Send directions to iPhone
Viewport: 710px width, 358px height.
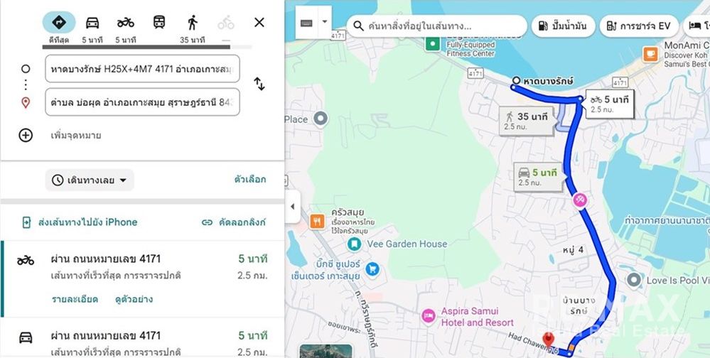pos(80,222)
